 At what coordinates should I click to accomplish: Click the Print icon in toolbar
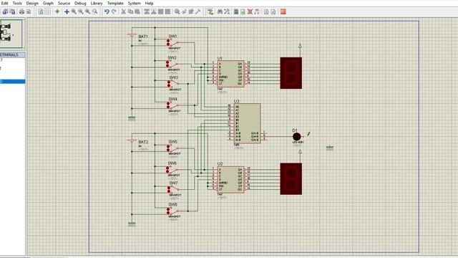point(21,11)
